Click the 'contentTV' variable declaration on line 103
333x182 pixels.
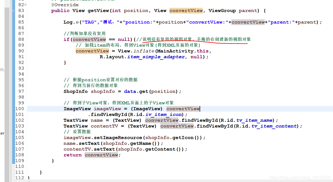point(104,126)
